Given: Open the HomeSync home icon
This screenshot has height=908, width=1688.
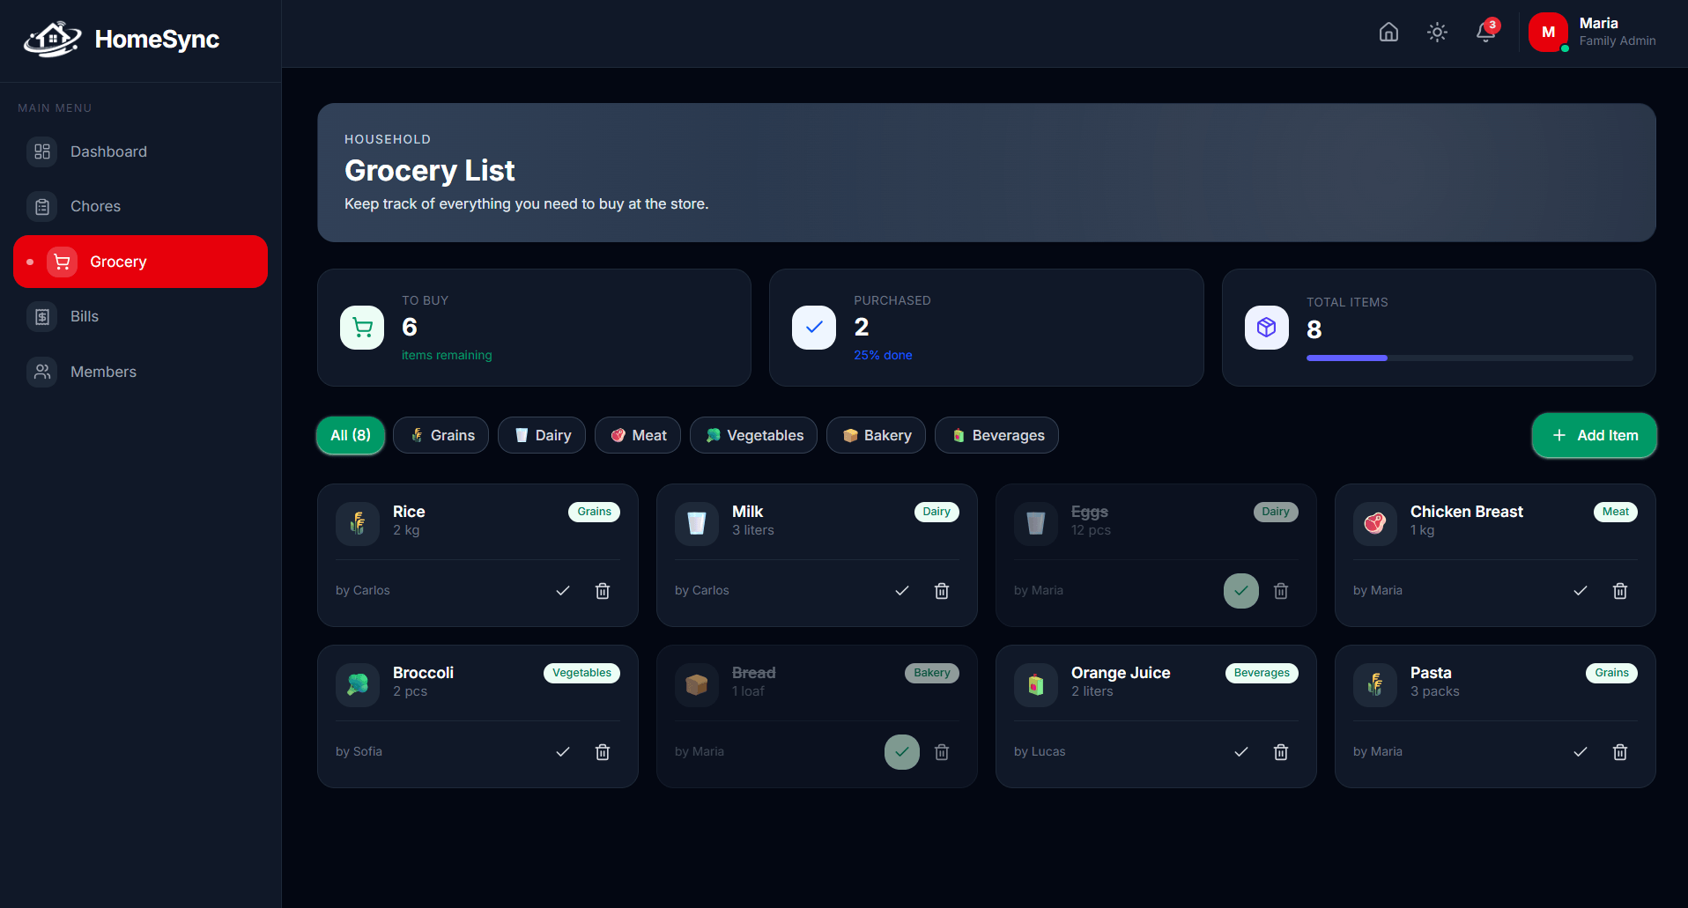Looking at the screenshot, I should click(1388, 32).
